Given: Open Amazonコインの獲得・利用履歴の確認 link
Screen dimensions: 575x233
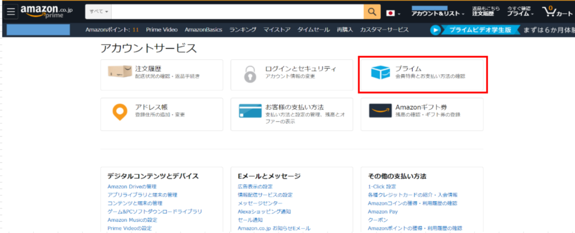Looking at the screenshot, I should pyautogui.click(x=413, y=203).
